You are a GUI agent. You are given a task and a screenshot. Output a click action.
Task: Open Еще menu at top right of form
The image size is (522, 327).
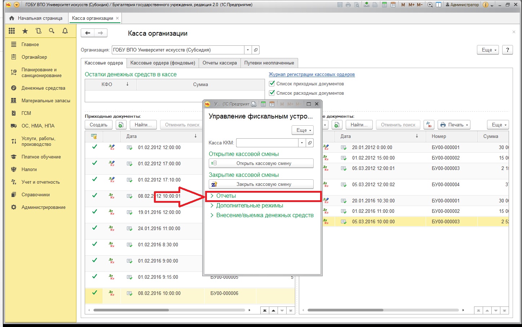pos(488,50)
